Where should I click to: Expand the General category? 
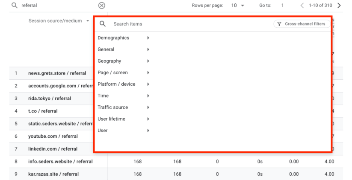[123, 49]
